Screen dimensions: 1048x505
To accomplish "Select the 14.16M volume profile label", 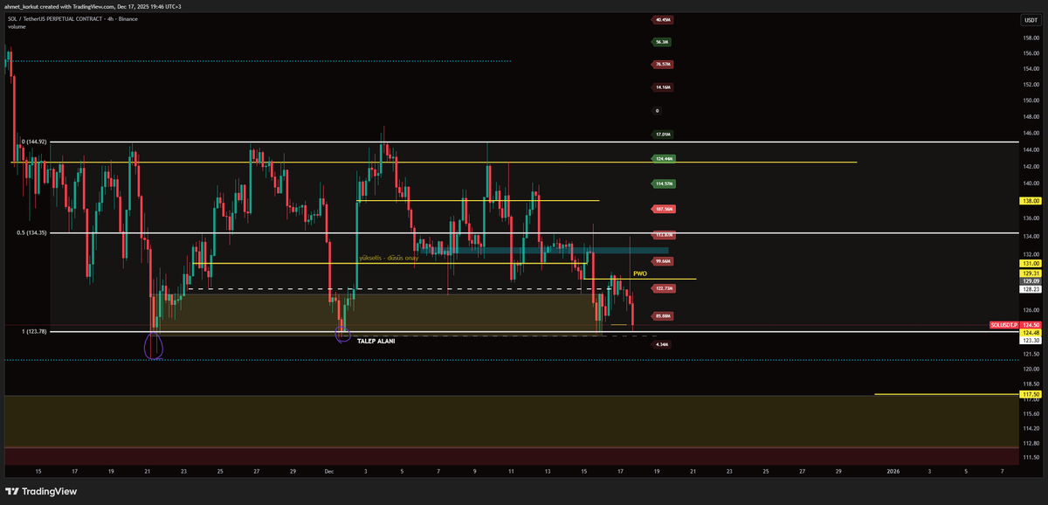I will tap(662, 87).
